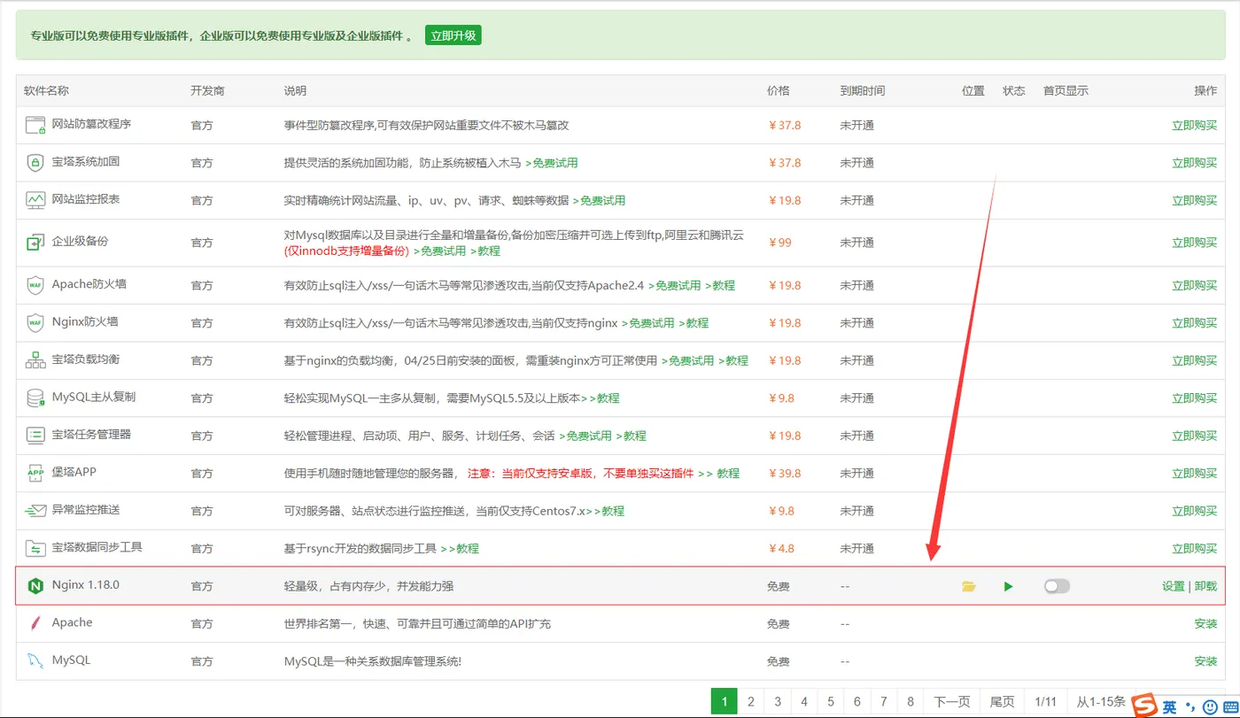1240x718 pixels.
Task: Open 教程 link for Apache防火墙
Action: 719,286
